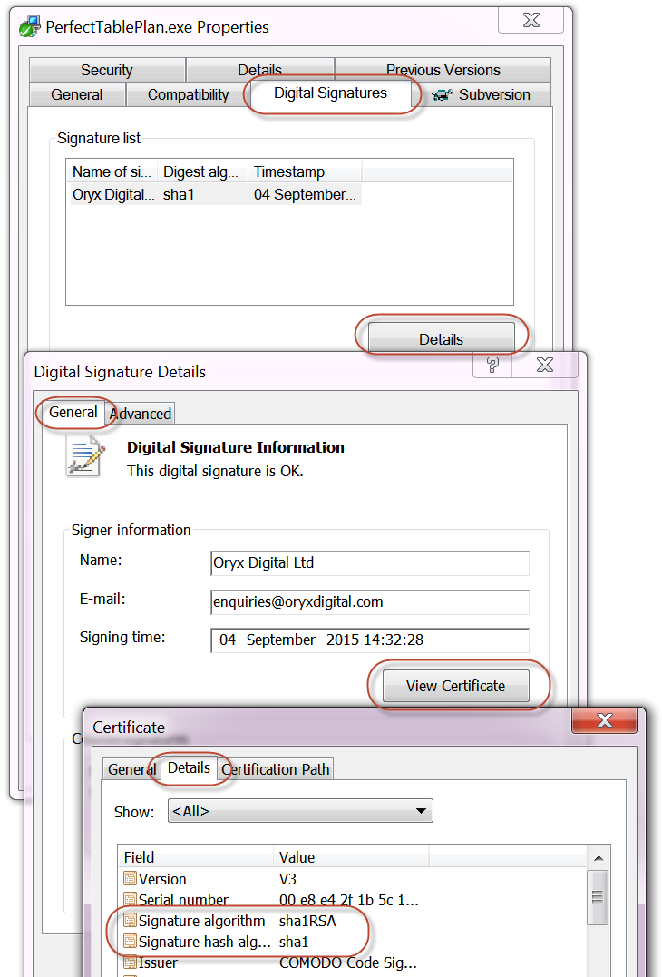The width and height of the screenshot is (662, 977).
Task: Select General tab in Digital Signature Details
Action: (73, 413)
